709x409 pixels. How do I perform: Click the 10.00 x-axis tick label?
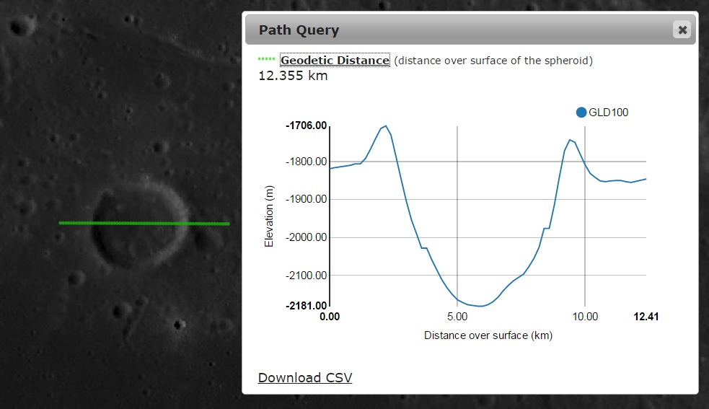585,317
